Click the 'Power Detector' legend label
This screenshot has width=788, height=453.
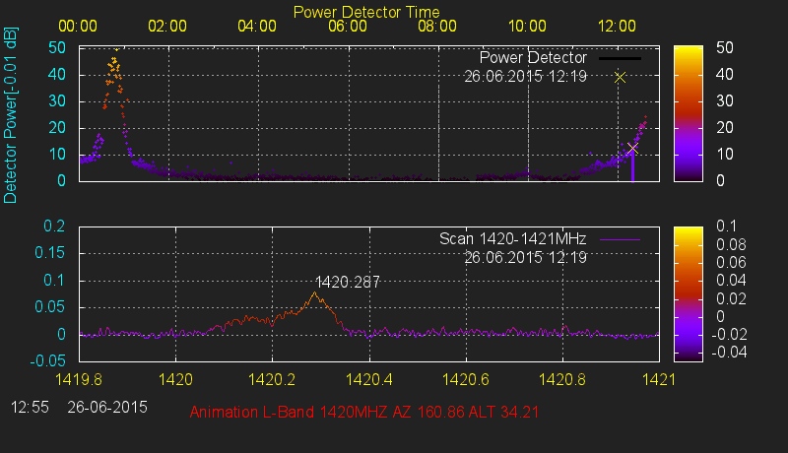coord(533,58)
